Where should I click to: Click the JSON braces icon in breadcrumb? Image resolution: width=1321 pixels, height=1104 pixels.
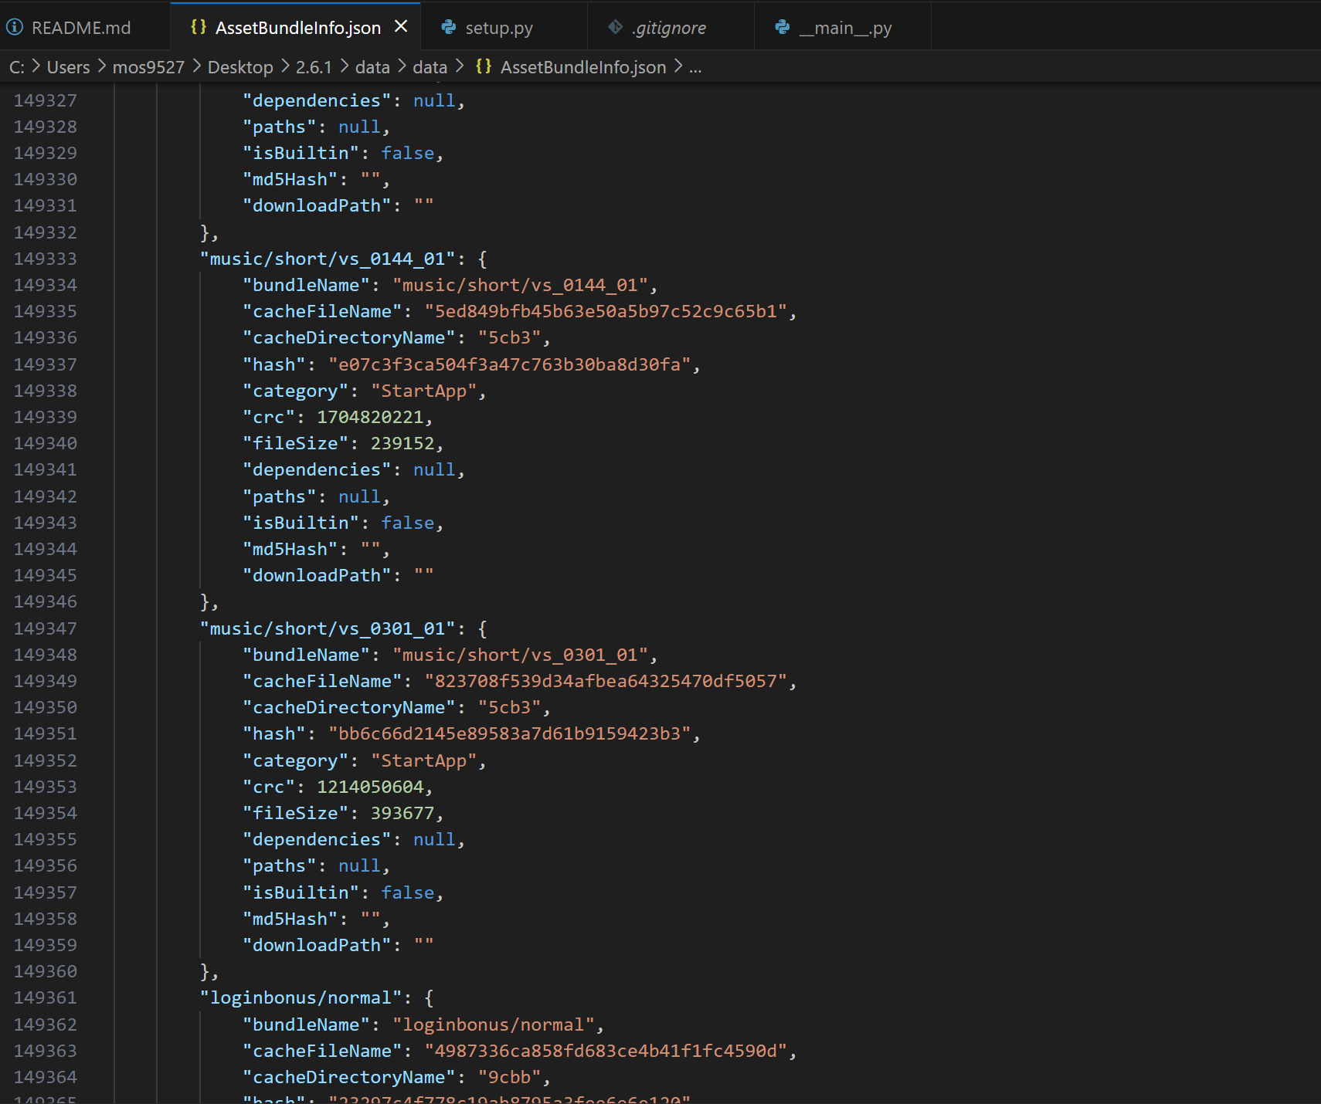(484, 66)
